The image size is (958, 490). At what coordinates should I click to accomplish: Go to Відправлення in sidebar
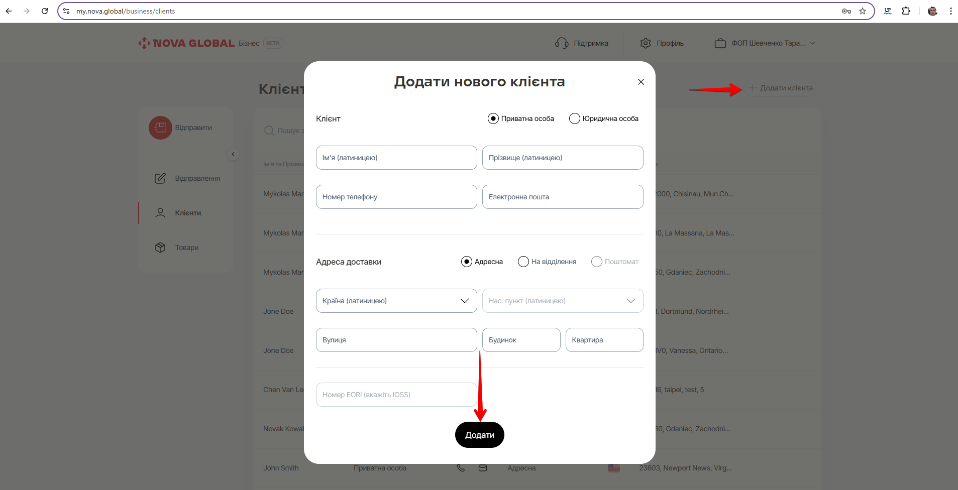click(197, 178)
